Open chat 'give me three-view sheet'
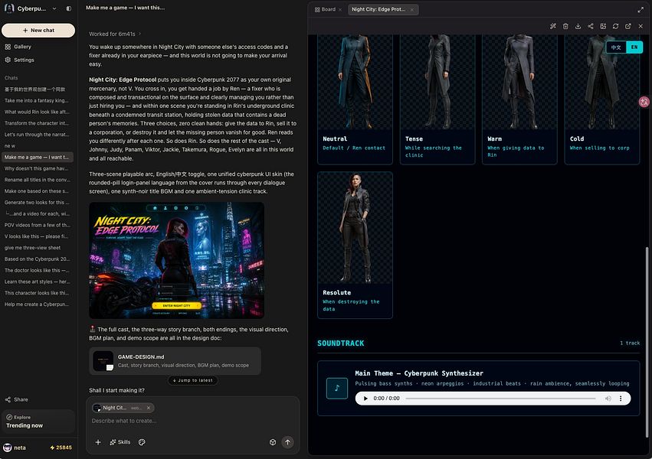Viewport: 652px width, 459px height. [38, 248]
